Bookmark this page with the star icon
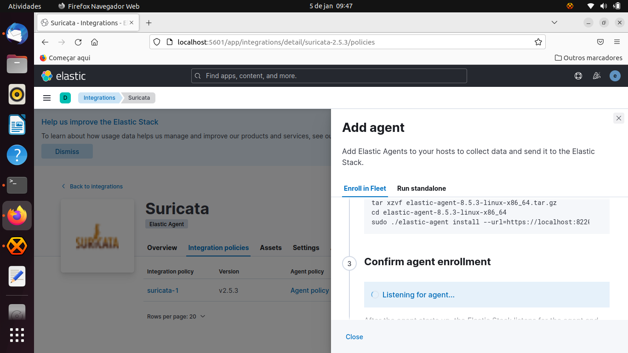Image resolution: width=628 pixels, height=353 pixels. click(538, 42)
